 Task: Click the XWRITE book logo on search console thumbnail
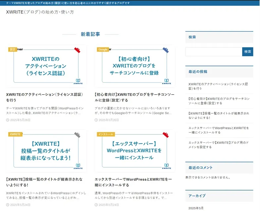point(167,81)
